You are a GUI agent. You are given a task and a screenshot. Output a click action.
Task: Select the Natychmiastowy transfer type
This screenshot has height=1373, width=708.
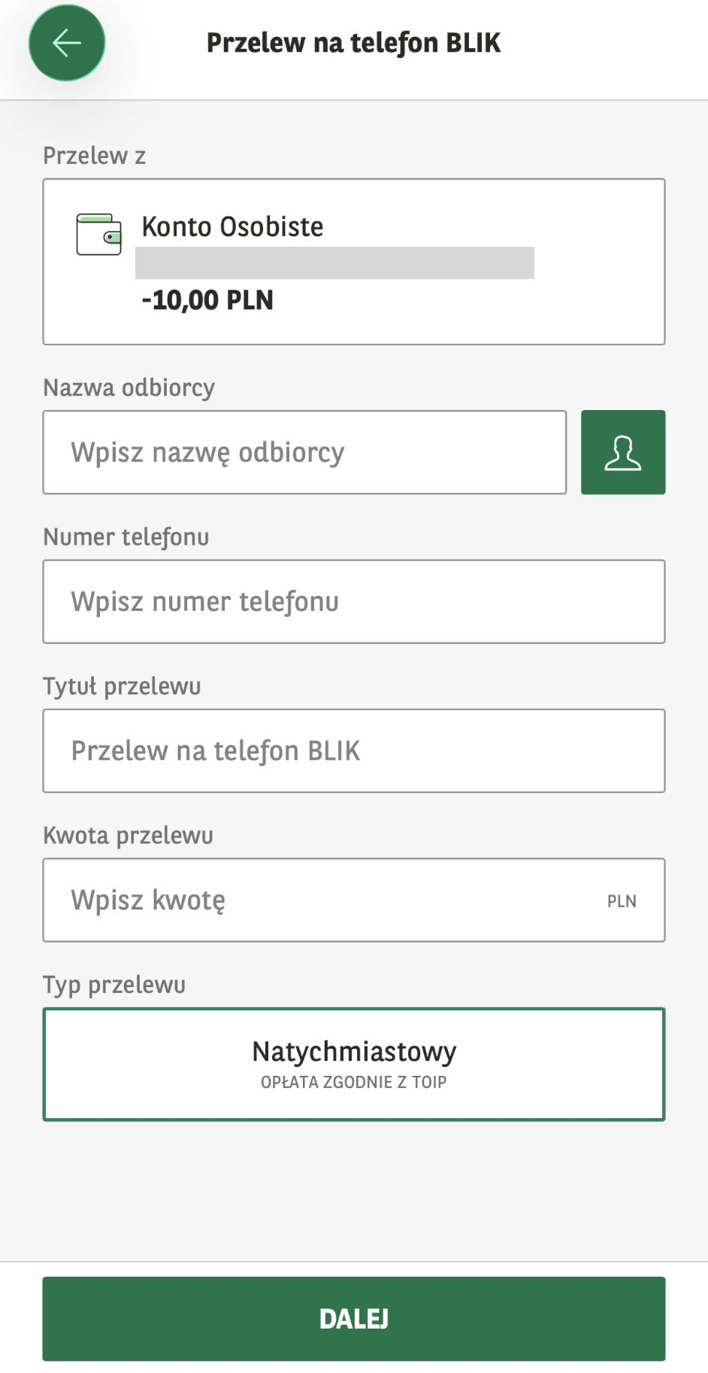coord(354,1064)
